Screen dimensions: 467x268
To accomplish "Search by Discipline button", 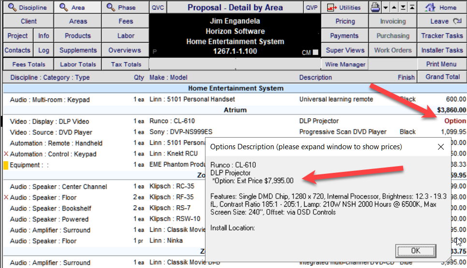I will click(x=29, y=7).
